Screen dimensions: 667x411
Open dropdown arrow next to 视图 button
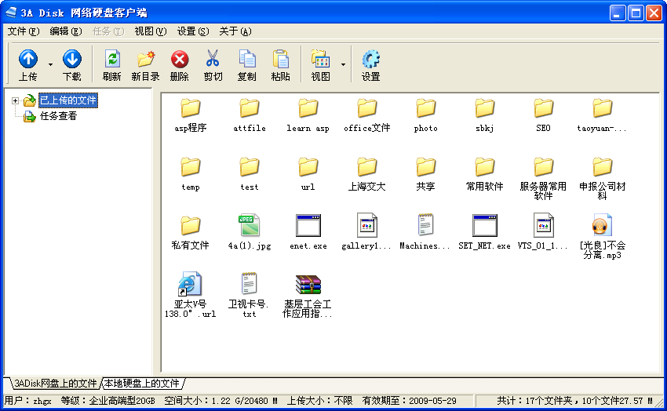[343, 64]
